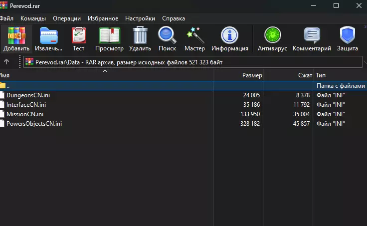Click the 'Папка с файлами' type cell
The image size is (367, 226).
pyautogui.click(x=341, y=86)
